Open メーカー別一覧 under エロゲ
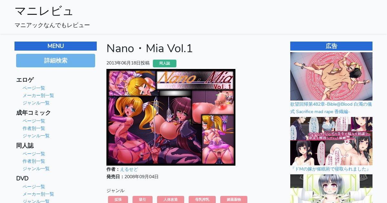The width and height of the screenshot is (387, 203). [x=38, y=95]
